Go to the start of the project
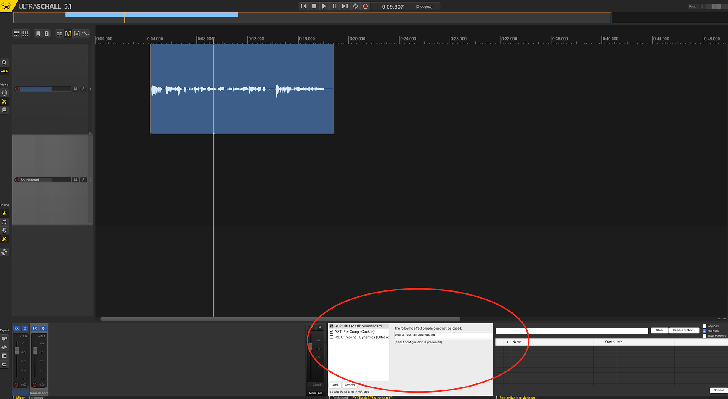The width and height of the screenshot is (728, 399). point(304,6)
